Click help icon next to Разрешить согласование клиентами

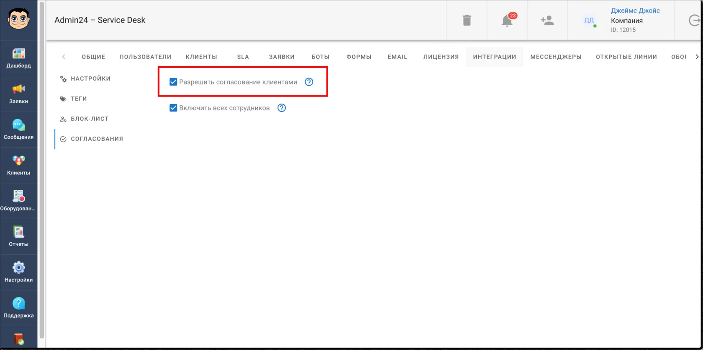(x=309, y=82)
